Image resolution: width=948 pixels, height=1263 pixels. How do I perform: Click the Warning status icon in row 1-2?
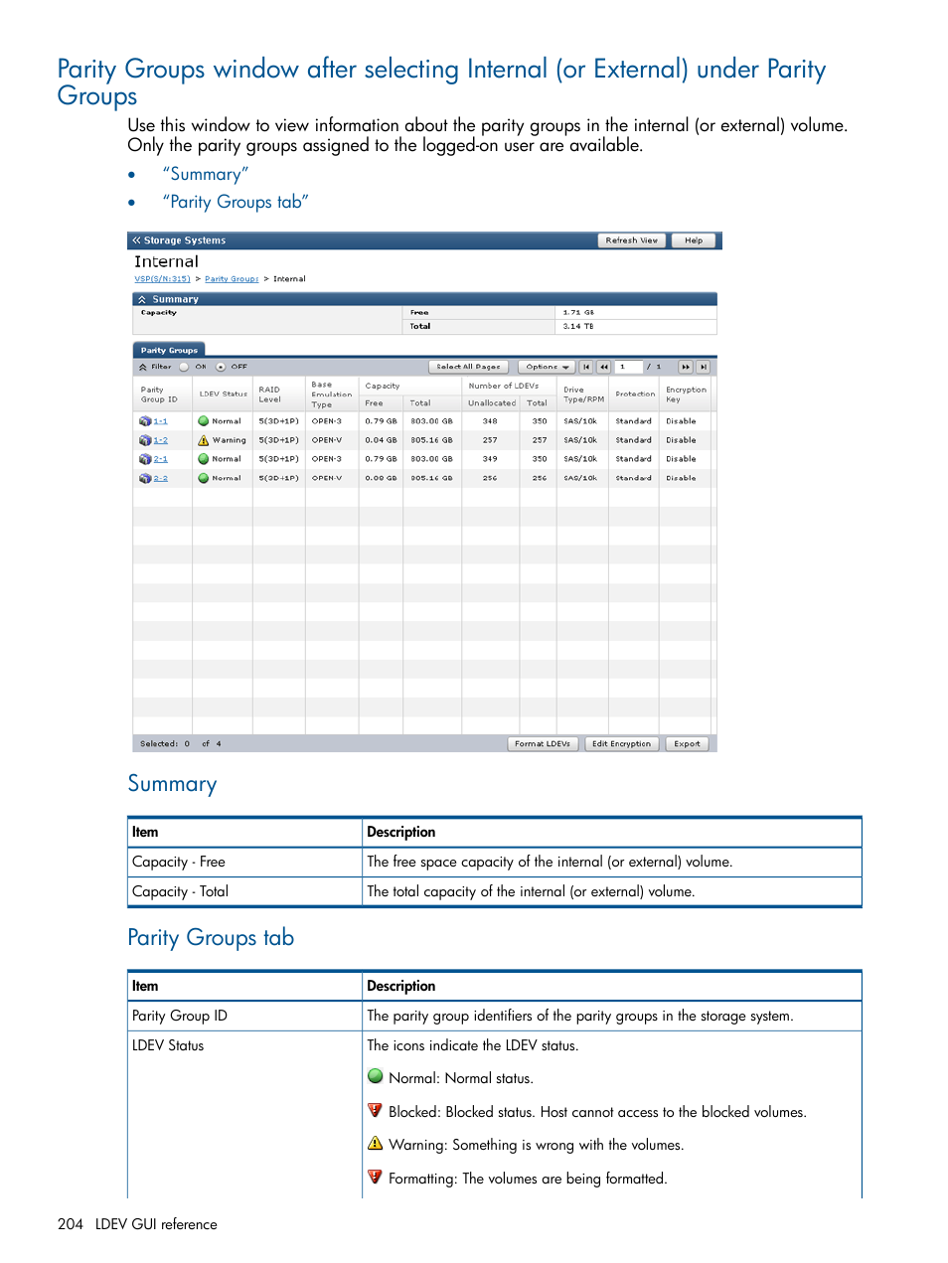(203, 440)
